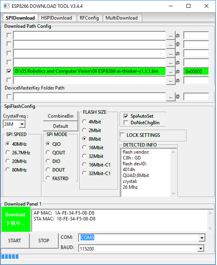The height and width of the screenshot is (265, 217).
Task: Click the STOP button
Action: pyautogui.click(x=44, y=241)
